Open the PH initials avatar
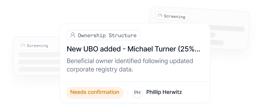The image size is (263, 106). pos(137,92)
